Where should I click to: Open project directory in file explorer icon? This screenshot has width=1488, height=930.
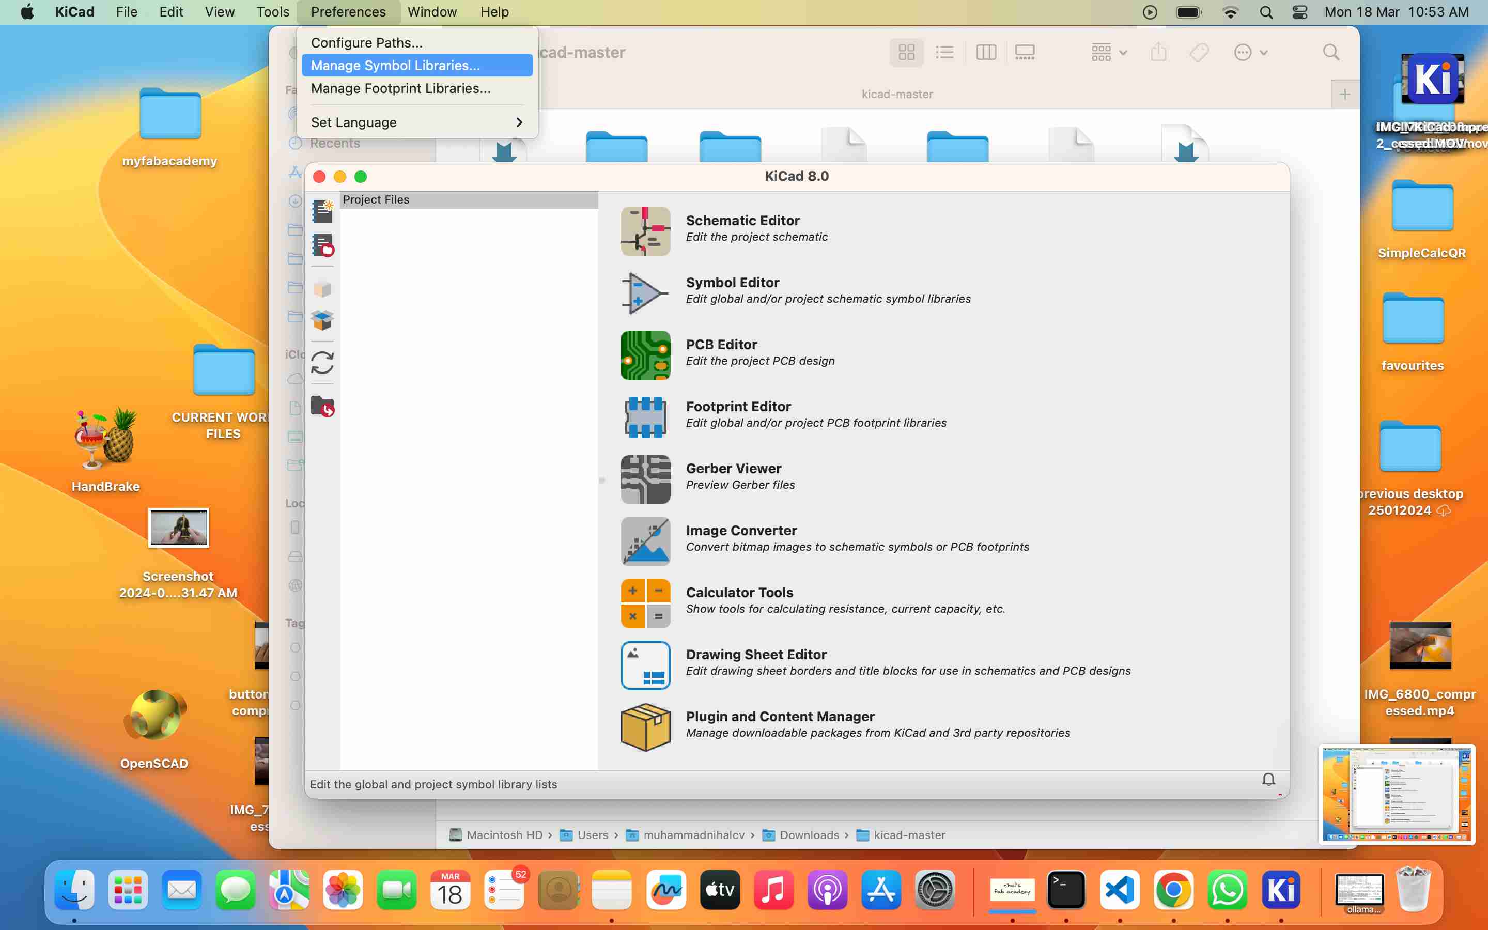click(322, 406)
